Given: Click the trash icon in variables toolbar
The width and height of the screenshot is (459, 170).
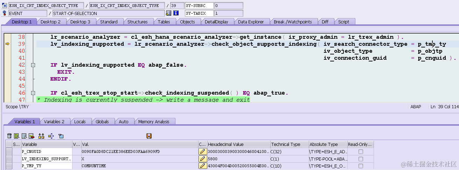Looking at the screenshot, I should click(9, 136).
